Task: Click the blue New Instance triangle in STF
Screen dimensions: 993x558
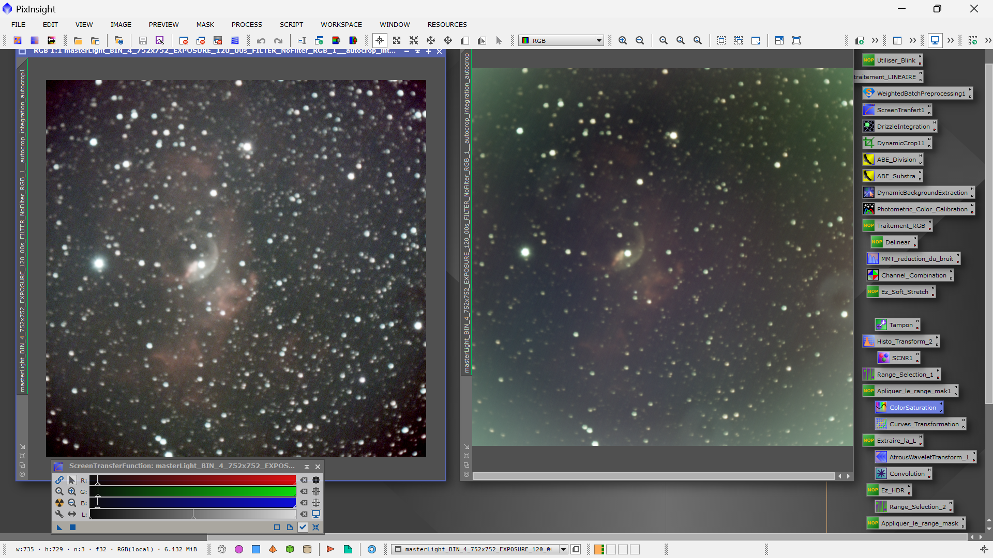Action: pos(59,527)
